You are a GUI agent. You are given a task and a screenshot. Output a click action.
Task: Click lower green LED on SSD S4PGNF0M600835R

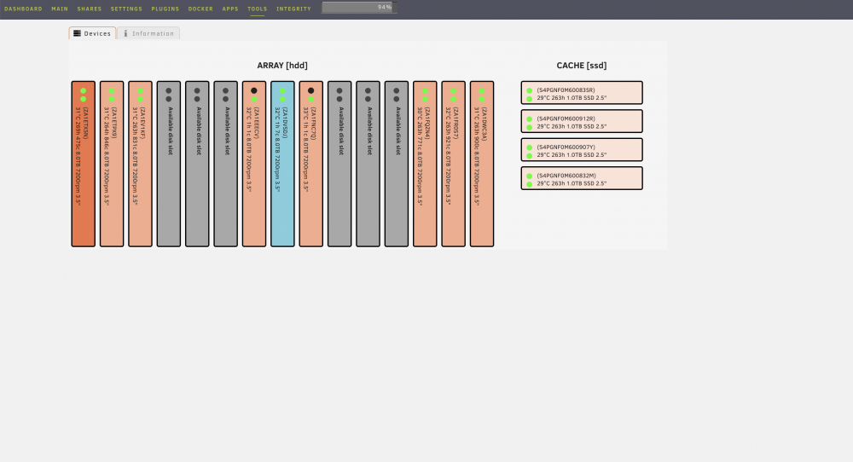(530, 99)
